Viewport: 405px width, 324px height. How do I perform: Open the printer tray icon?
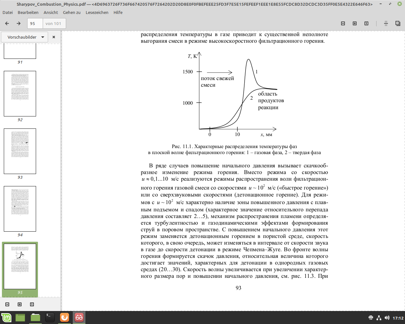click(371, 318)
